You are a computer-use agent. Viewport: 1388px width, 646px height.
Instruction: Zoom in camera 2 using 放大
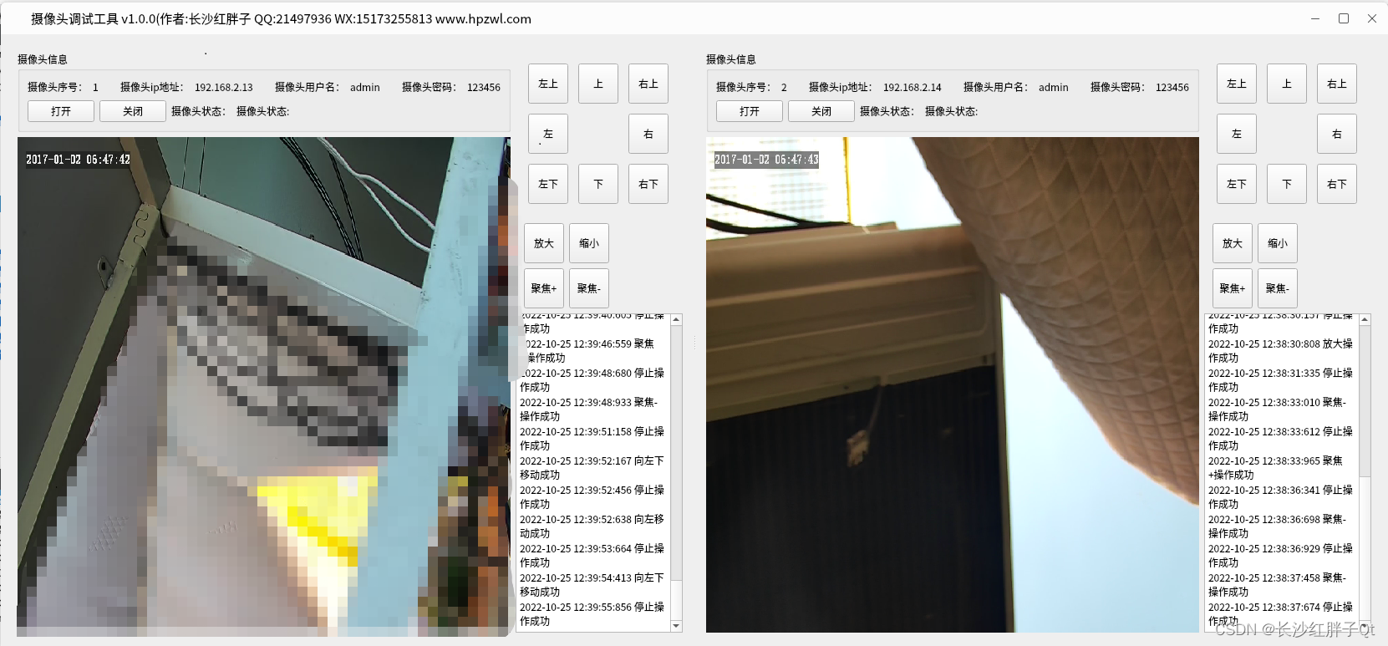(1233, 243)
